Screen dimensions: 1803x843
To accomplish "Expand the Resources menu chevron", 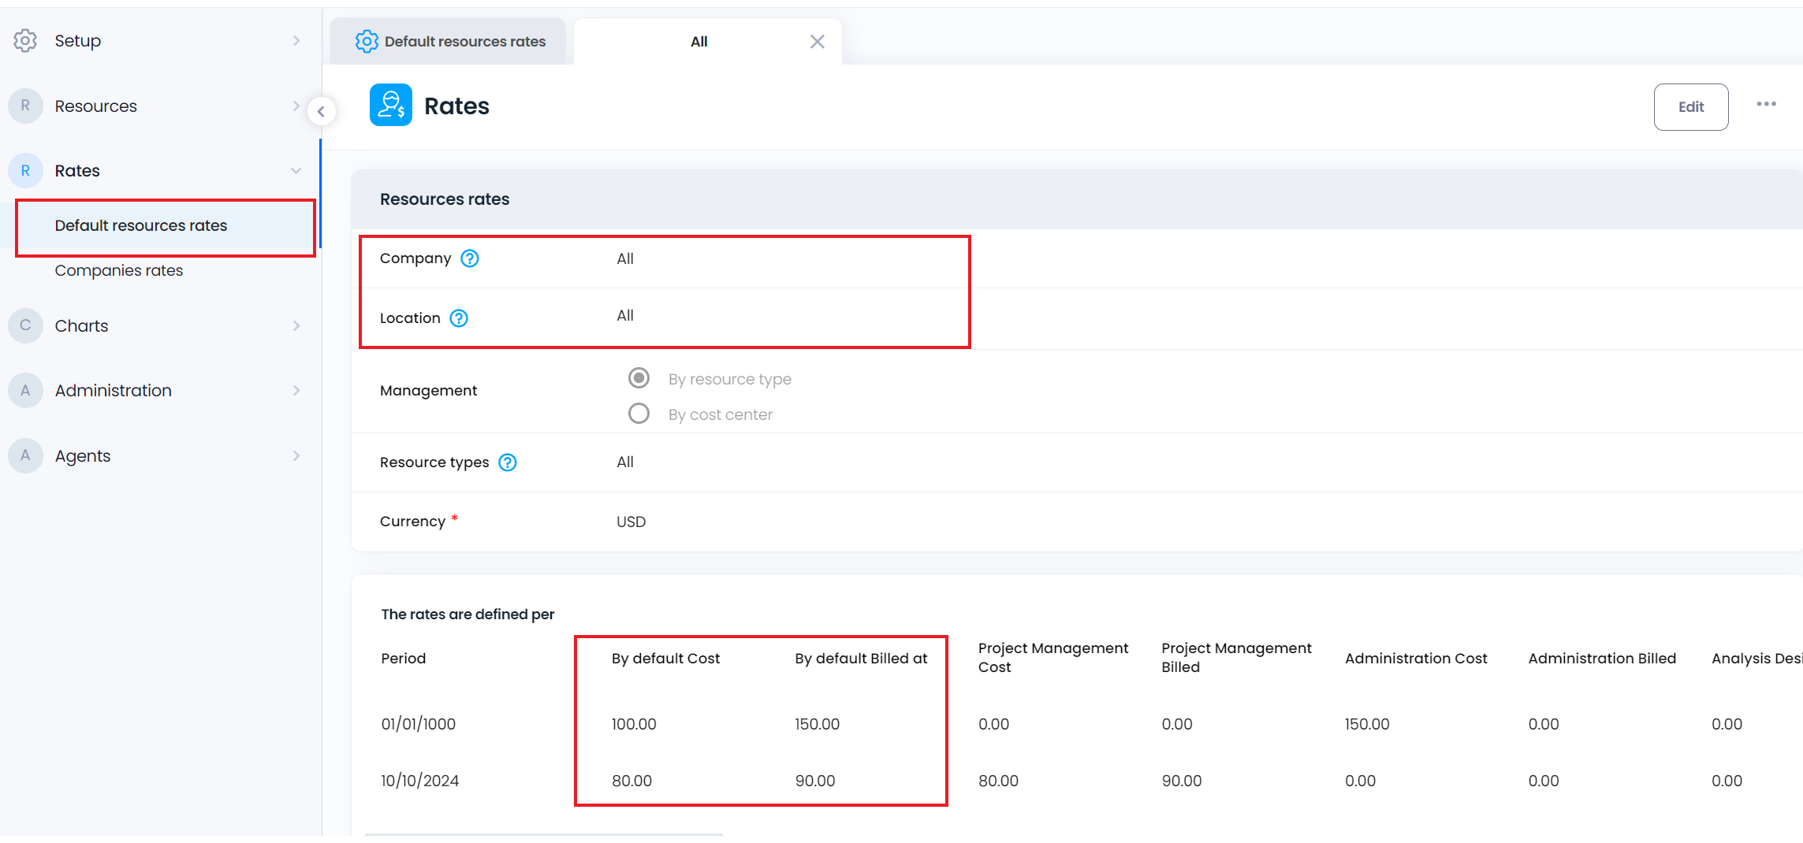I will tap(296, 106).
